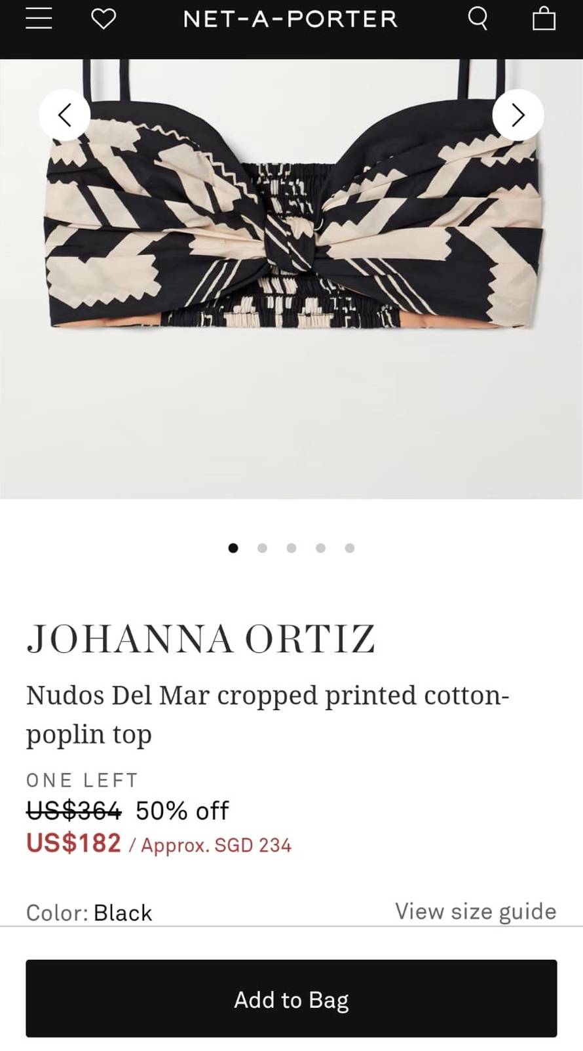This screenshot has width=583, height=1051.
Task: Jump to the fifth carousel dot
Action: click(x=350, y=548)
